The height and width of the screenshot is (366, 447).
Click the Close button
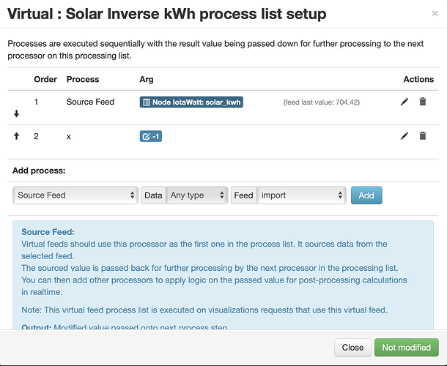pyautogui.click(x=352, y=347)
